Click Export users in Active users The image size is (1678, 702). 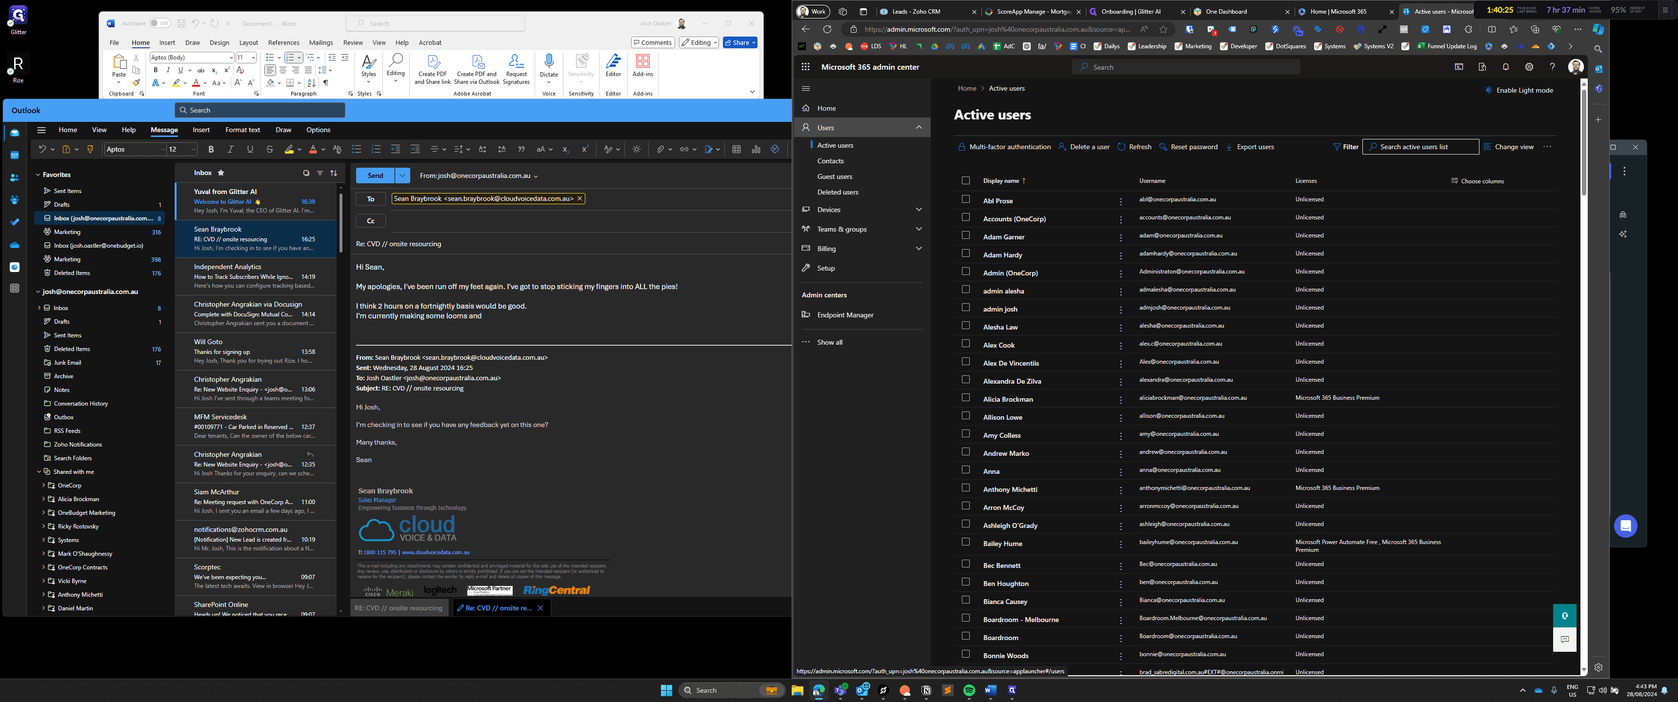(x=1249, y=147)
